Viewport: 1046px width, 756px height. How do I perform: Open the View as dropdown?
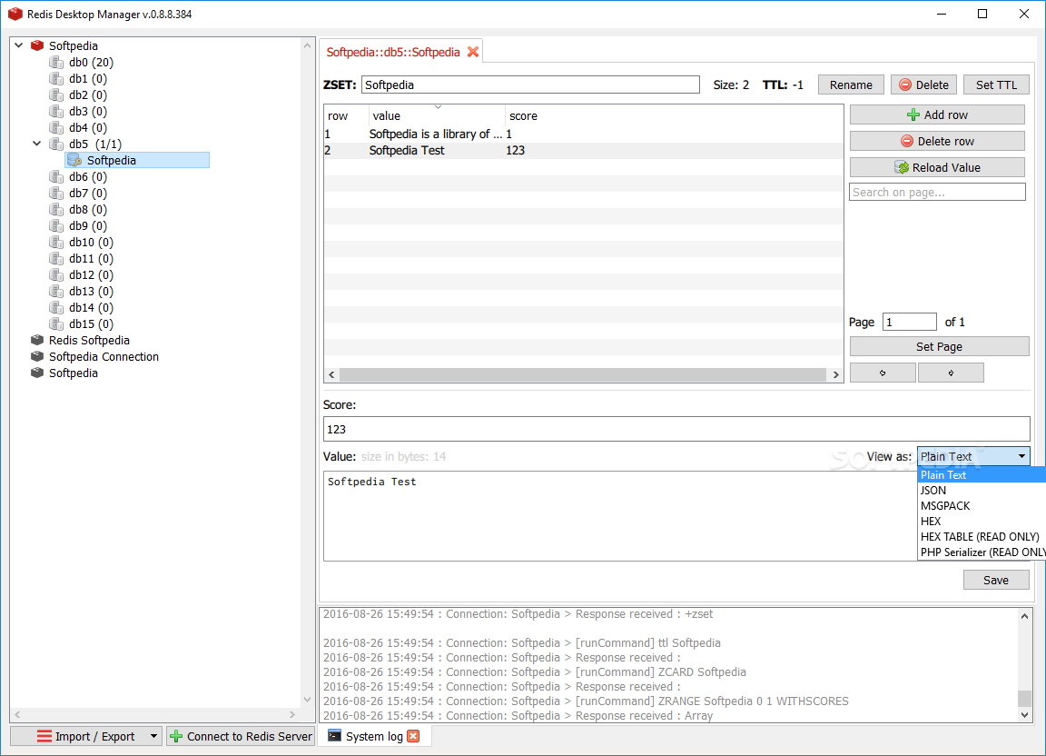(973, 457)
